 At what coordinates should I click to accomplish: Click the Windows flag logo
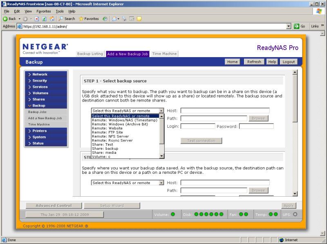pos(319,11)
